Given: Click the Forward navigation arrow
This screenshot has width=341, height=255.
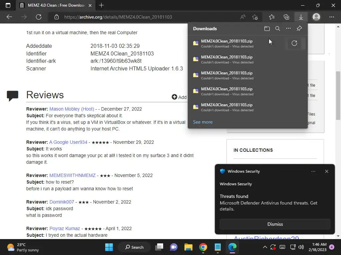Looking at the screenshot, I should [24, 17].
